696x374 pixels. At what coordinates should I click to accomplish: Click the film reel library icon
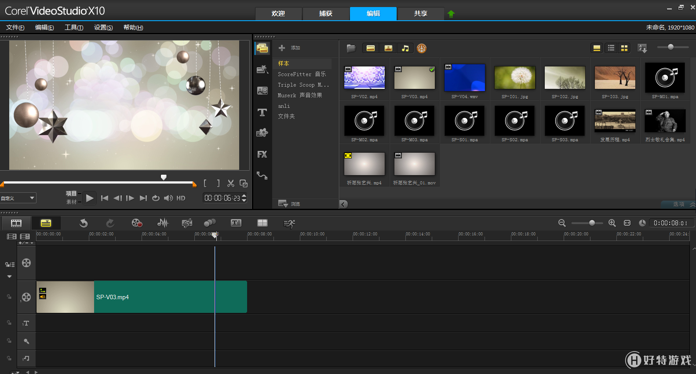point(422,48)
